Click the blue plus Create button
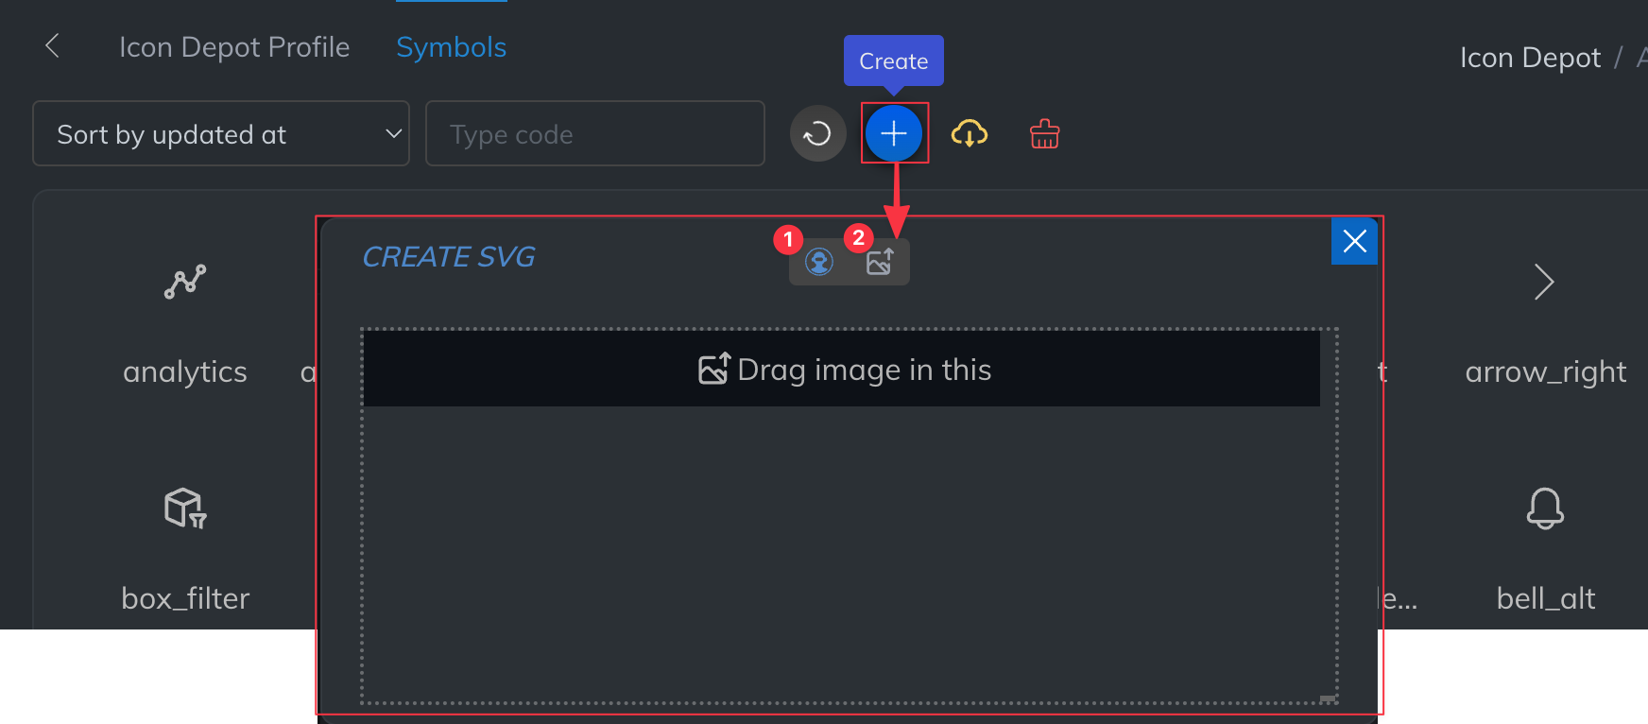This screenshot has width=1648, height=724. pyautogui.click(x=894, y=133)
